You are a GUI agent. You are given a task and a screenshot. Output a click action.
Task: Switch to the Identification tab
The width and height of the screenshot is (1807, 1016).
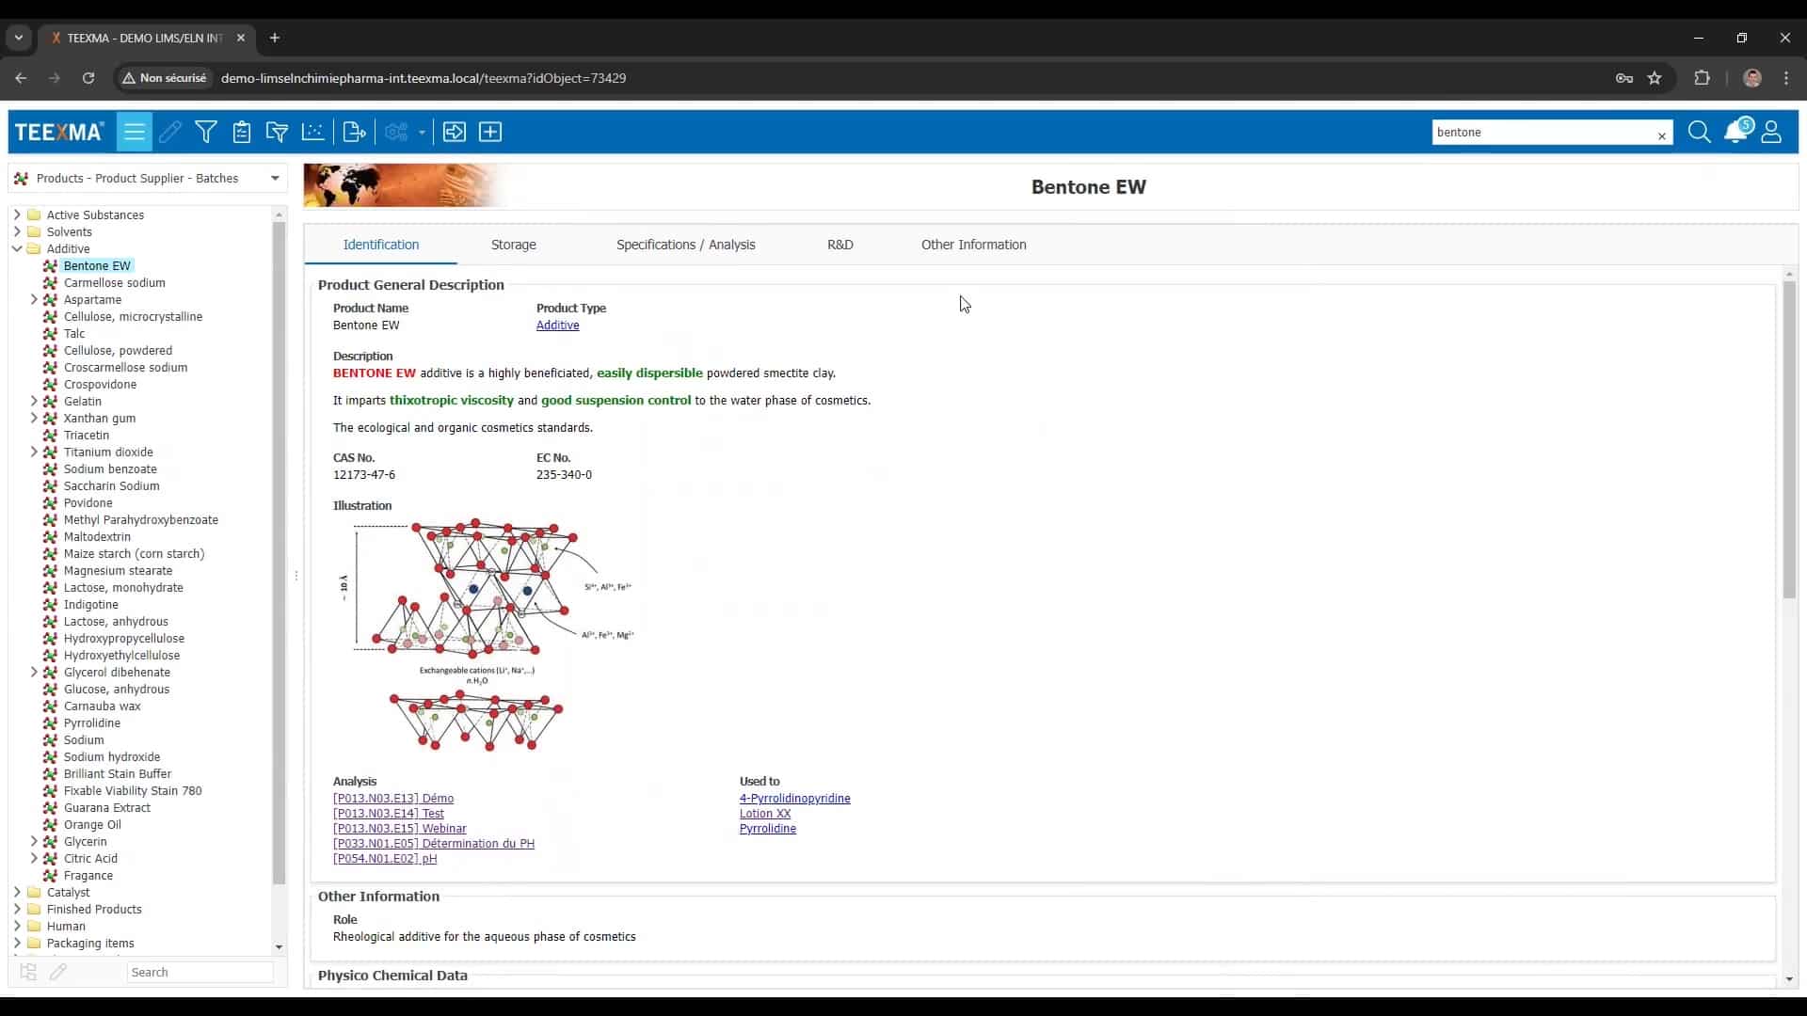click(x=380, y=245)
